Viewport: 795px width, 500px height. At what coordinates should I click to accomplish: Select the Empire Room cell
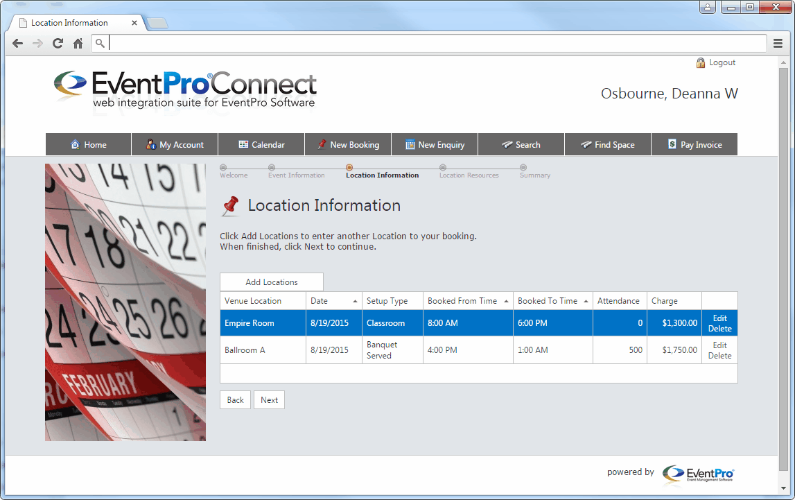point(263,323)
